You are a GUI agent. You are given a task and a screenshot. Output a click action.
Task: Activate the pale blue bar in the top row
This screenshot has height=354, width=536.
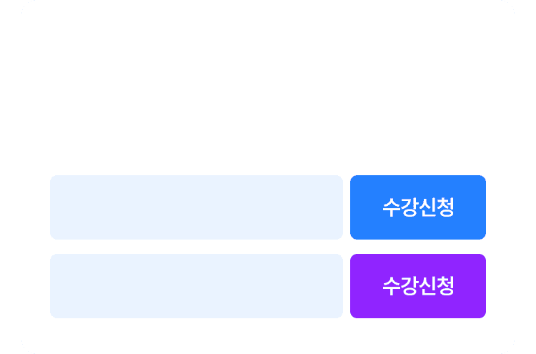coord(197,207)
